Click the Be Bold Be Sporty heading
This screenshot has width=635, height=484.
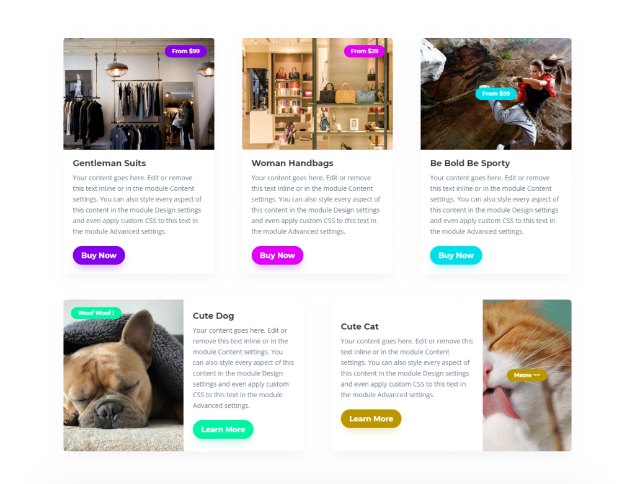click(470, 163)
